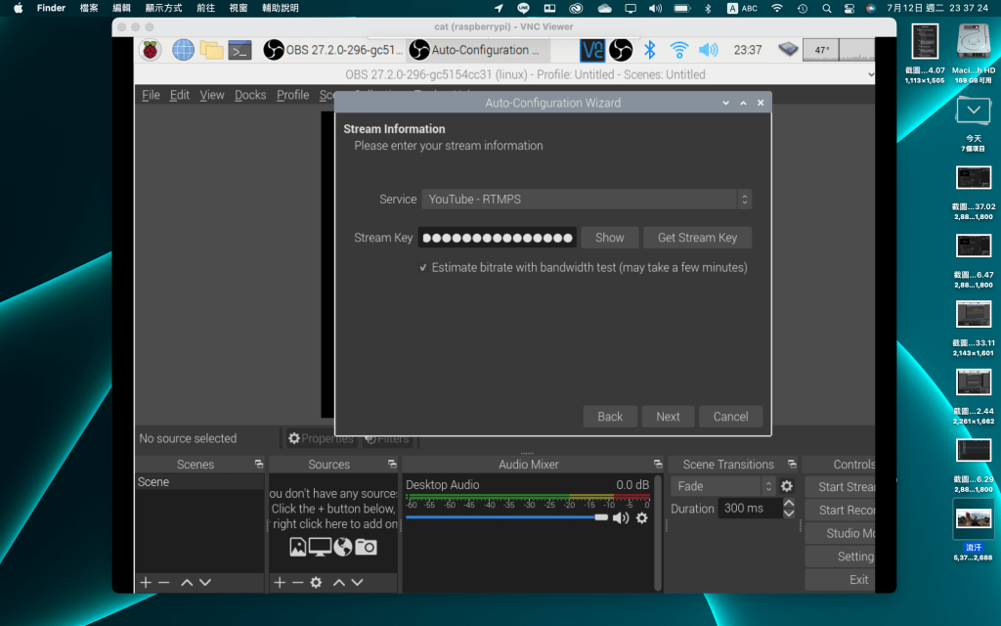Open the Profile menu in OBS
1001x626 pixels.
[x=292, y=95]
